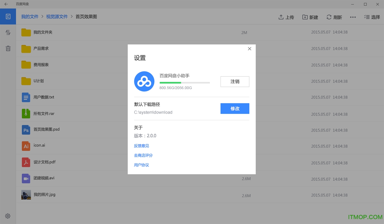
Task: Click the 设计文档.pdf PDF icon
Action: coord(26,162)
